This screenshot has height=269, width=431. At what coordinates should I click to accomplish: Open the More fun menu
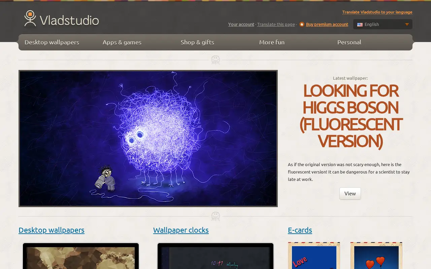272,42
